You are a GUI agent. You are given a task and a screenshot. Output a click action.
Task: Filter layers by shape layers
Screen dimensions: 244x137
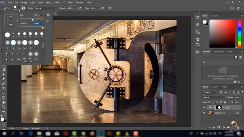[x=234, y=92]
